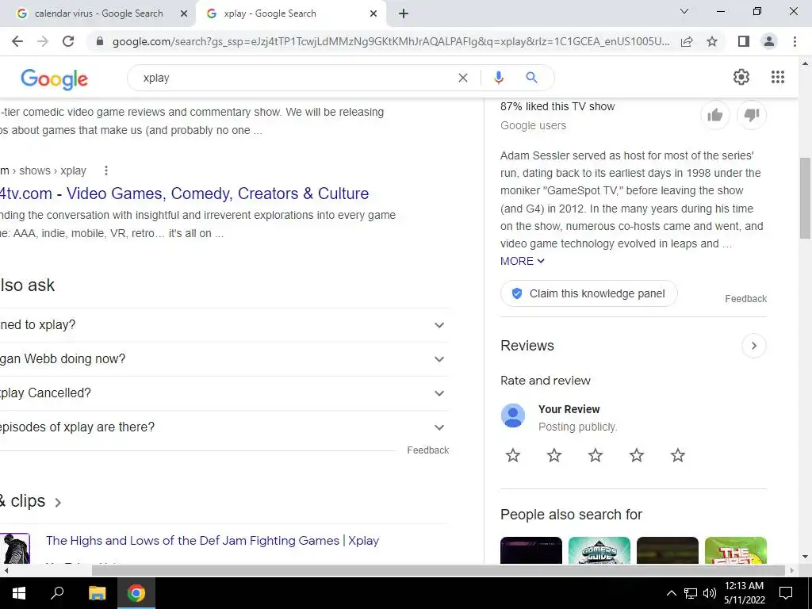Bookmark this tab with the star
This screenshot has height=609, width=812.
click(x=712, y=41)
